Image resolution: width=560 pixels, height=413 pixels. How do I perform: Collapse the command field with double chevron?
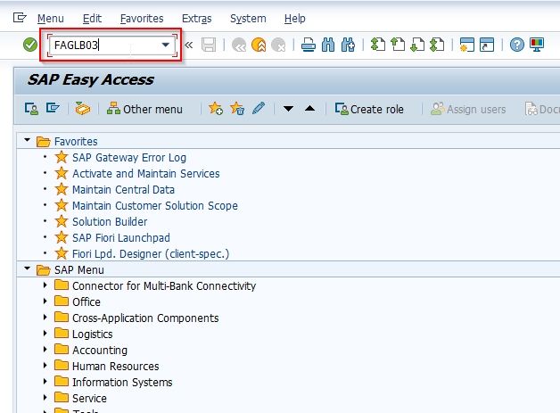click(188, 45)
